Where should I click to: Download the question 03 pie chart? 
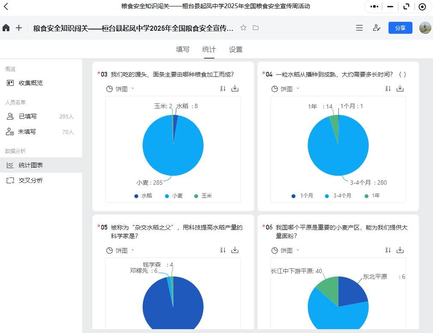tap(234, 88)
